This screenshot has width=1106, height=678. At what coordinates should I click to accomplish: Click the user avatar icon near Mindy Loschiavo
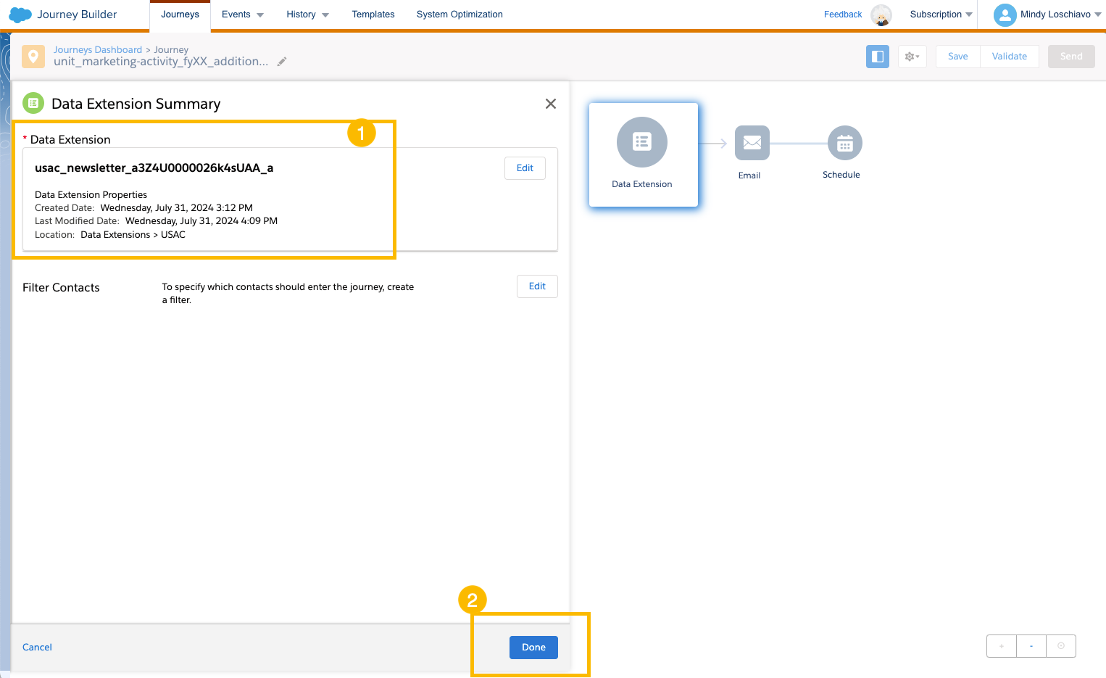[x=1005, y=15]
